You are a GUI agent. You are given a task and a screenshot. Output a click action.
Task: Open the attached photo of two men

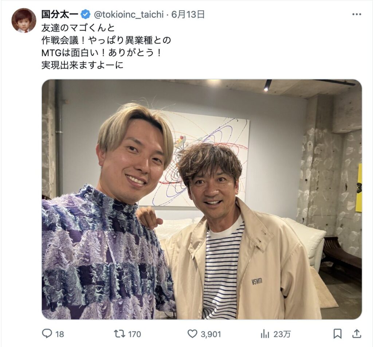tap(202, 199)
